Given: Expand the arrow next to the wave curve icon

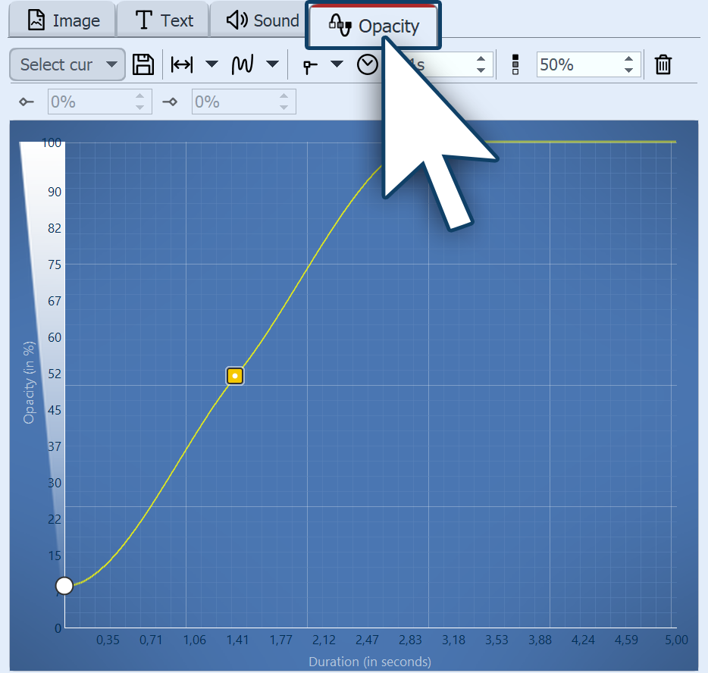Looking at the screenshot, I should coord(272,65).
